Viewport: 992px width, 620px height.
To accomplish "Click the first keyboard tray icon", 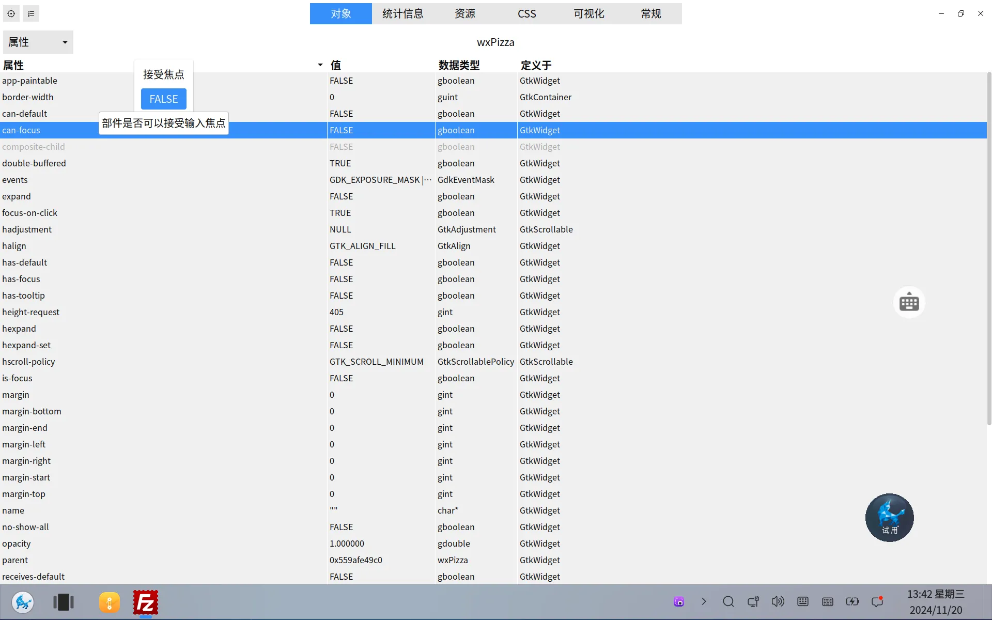I will click(803, 601).
